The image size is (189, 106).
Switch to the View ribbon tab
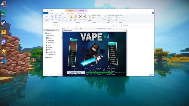(x=62, y=13)
